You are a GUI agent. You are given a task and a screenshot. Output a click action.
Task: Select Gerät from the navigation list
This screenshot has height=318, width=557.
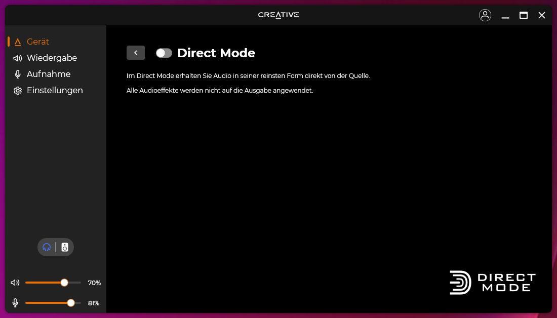click(x=38, y=42)
